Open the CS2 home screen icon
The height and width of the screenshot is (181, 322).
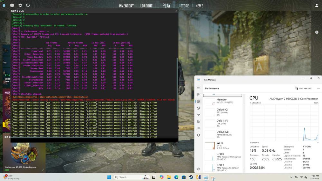tap(4, 5)
